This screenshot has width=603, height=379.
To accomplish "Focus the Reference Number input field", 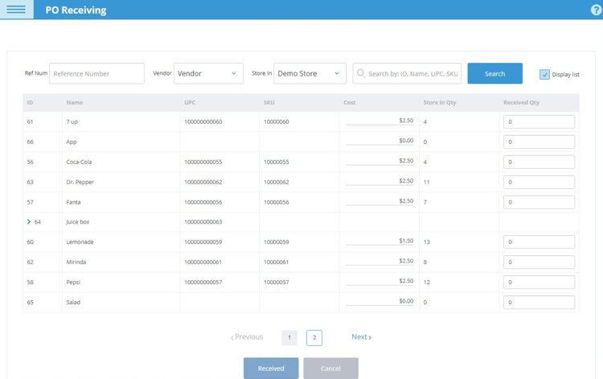I will point(96,73).
